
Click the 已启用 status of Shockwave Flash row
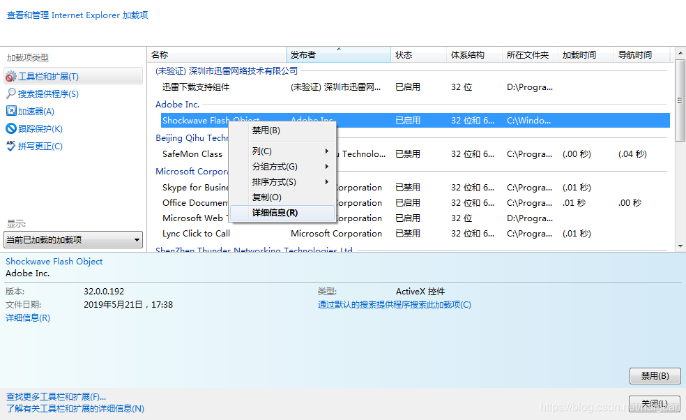point(408,121)
